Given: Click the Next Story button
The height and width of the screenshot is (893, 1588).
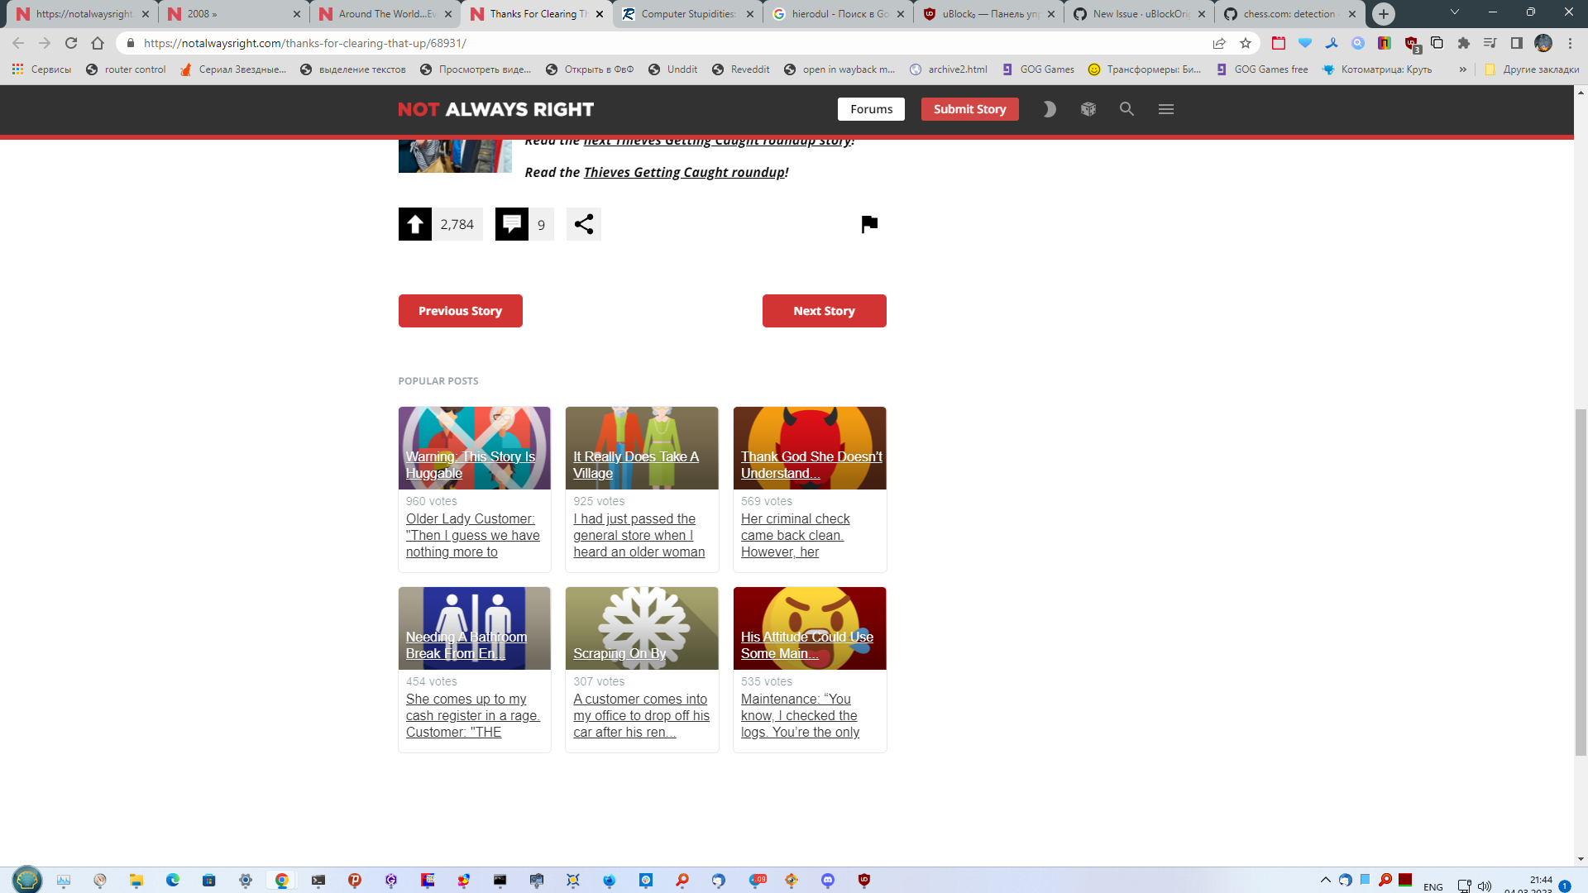Looking at the screenshot, I should point(824,311).
